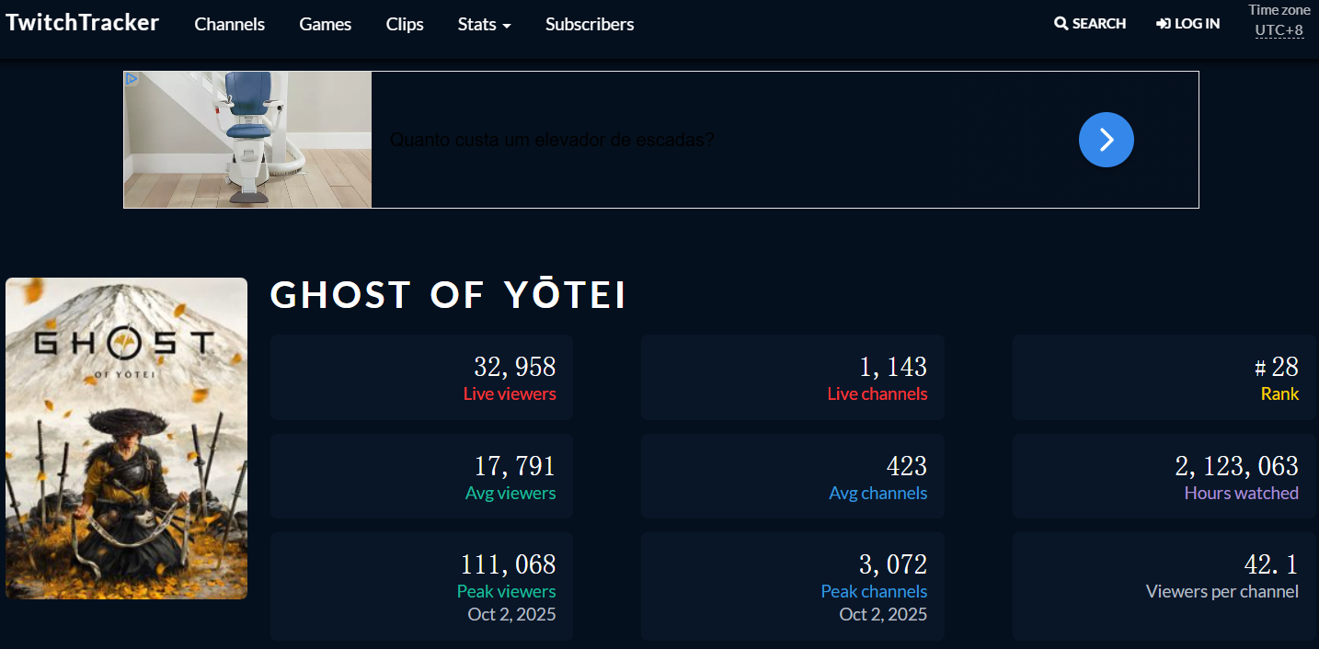Open the Channels page

coord(229,25)
